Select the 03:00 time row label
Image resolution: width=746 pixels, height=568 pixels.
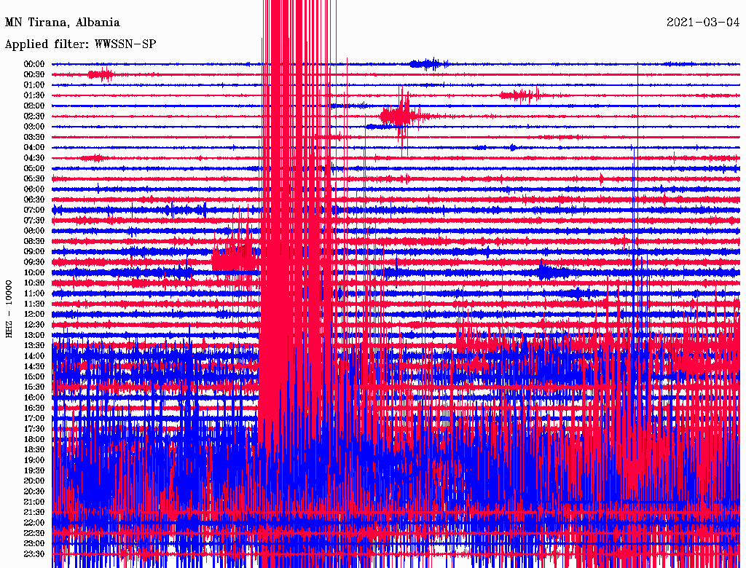point(34,127)
